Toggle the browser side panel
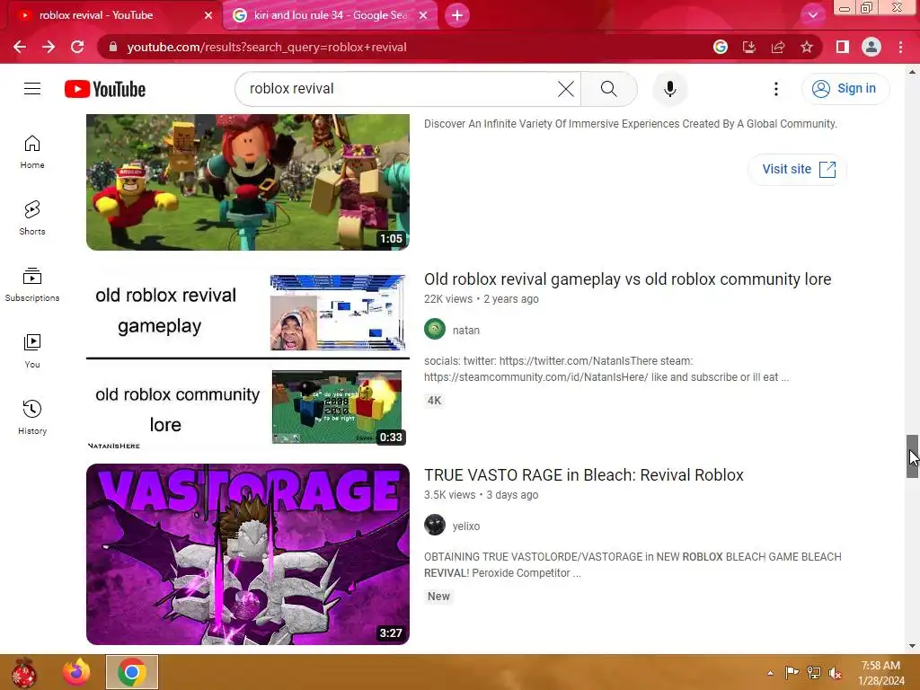 (842, 47)
